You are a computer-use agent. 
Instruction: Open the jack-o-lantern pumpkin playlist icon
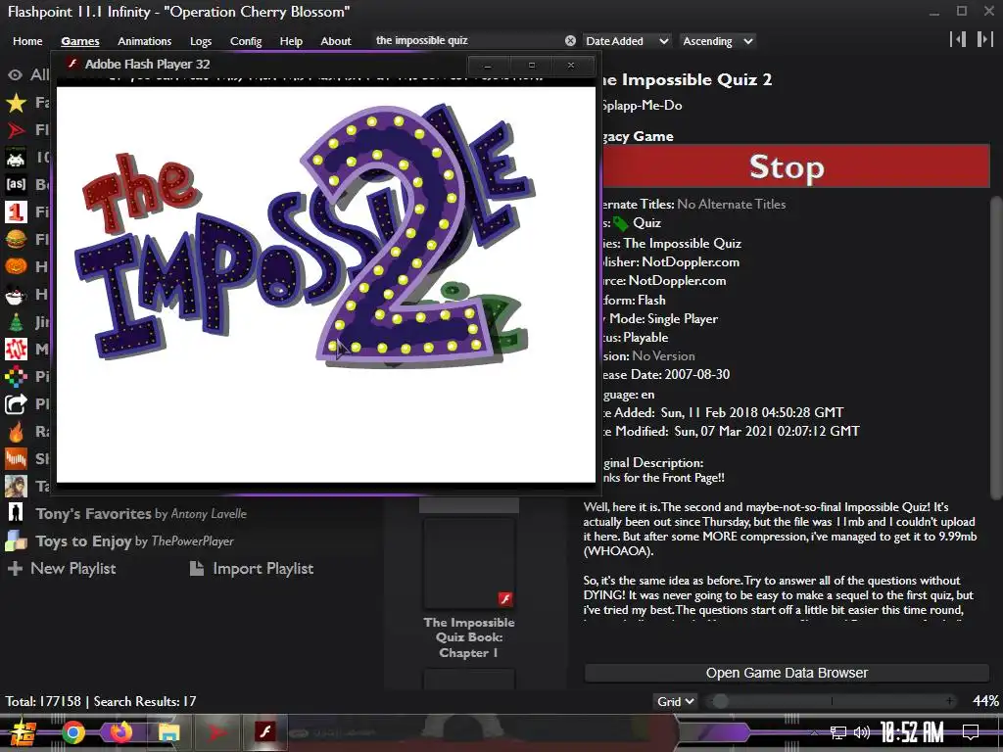click(x=16, y=266)
